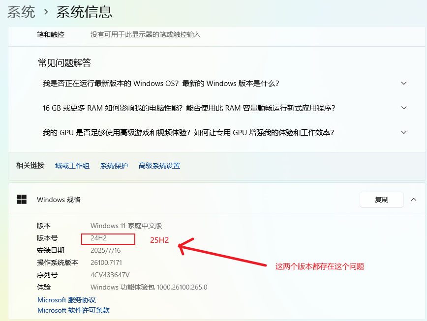Click 没有可用于此显示器的笔或触控输入 text

[146, 34]
